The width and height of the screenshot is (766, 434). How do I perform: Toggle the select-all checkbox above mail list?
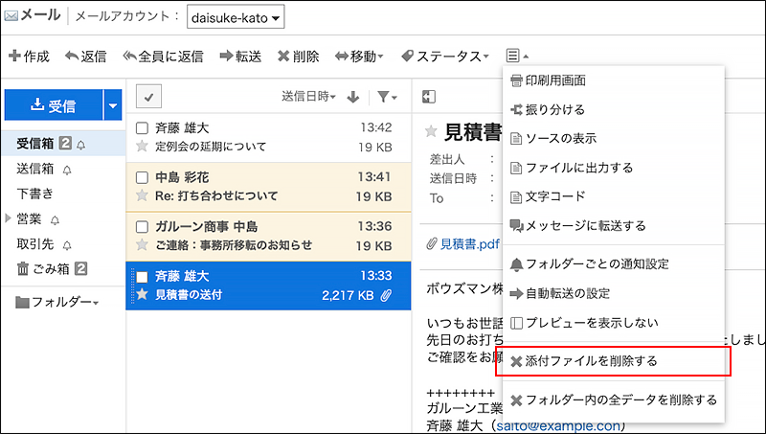click(151, 97)
